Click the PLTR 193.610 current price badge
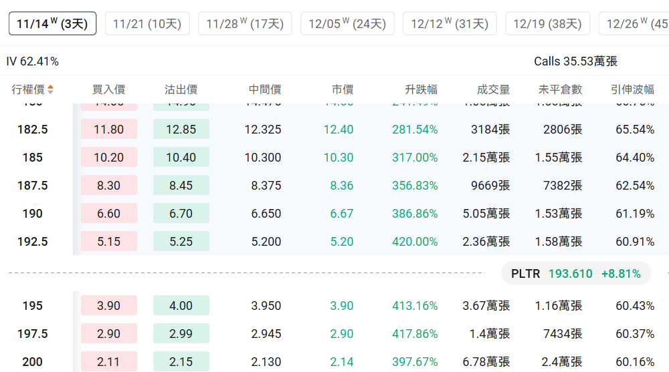The image size is (669, 372). 575,273
